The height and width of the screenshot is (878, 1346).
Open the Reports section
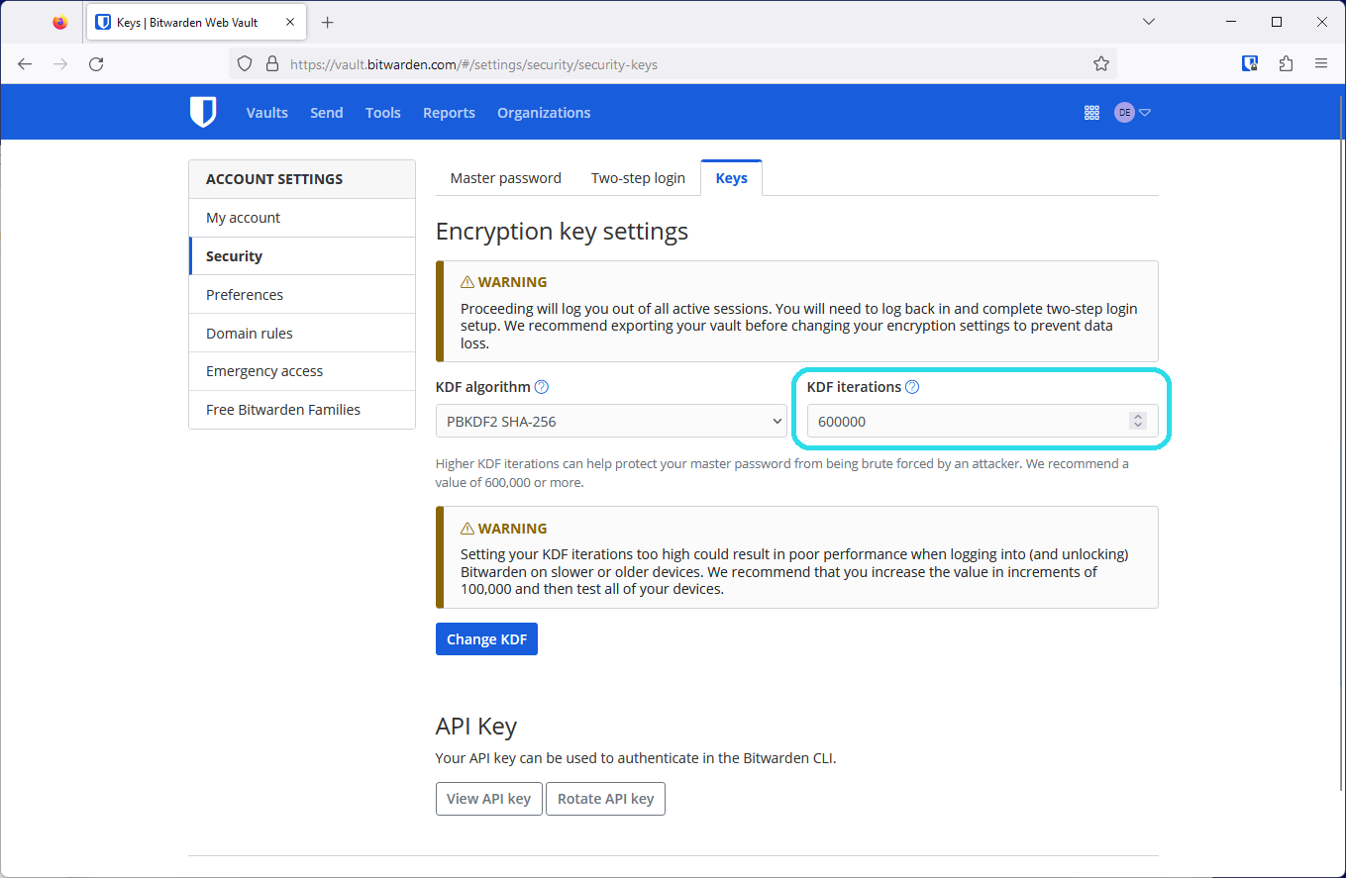[x=449, y=112]
